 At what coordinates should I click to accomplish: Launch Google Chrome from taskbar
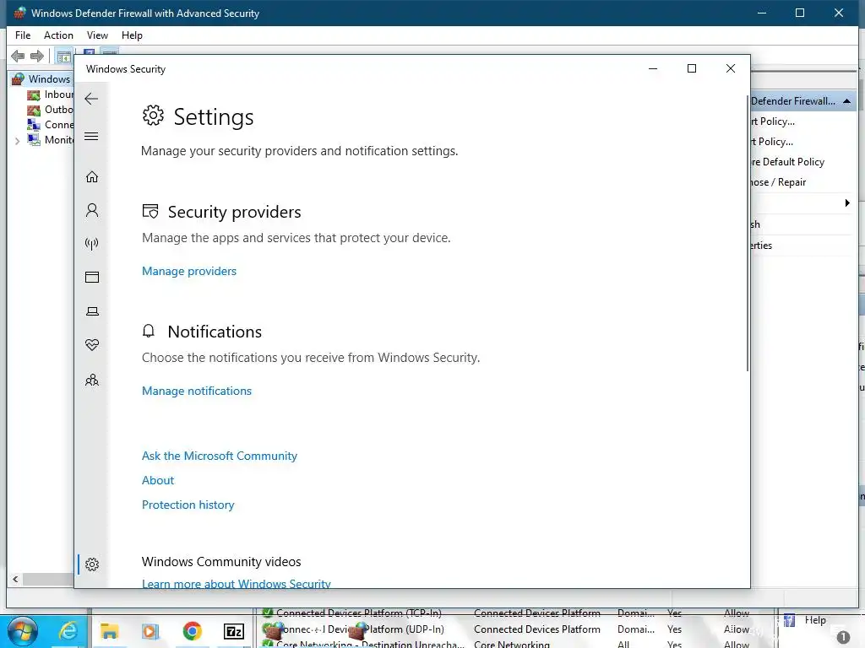point(192,631)
